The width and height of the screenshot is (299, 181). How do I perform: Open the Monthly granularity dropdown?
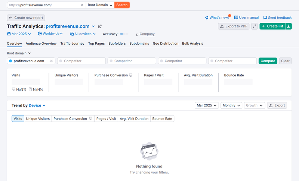point(231,105)
